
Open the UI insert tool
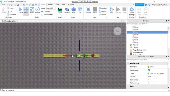tap(80, 11)
